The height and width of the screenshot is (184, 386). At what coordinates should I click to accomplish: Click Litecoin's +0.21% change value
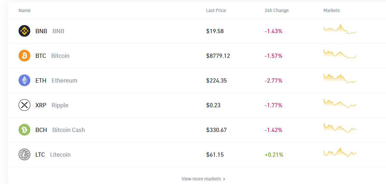[274, 155]
